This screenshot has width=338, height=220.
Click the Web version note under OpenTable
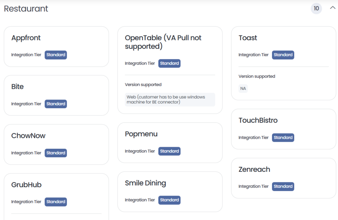point(170,100)
